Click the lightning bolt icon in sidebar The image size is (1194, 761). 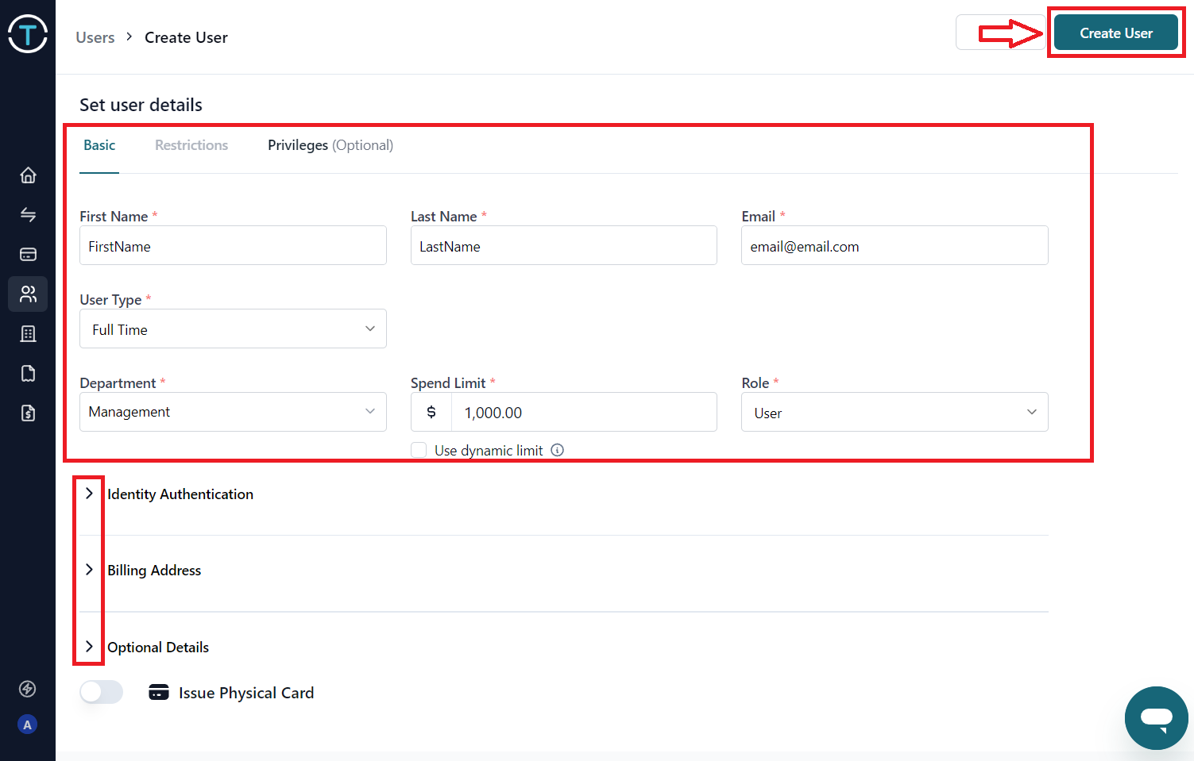[28, 689]
